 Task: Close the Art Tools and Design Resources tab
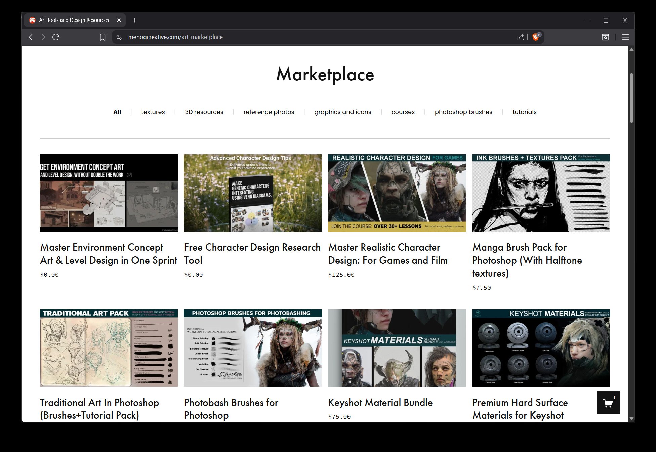(x=119, y=20)
